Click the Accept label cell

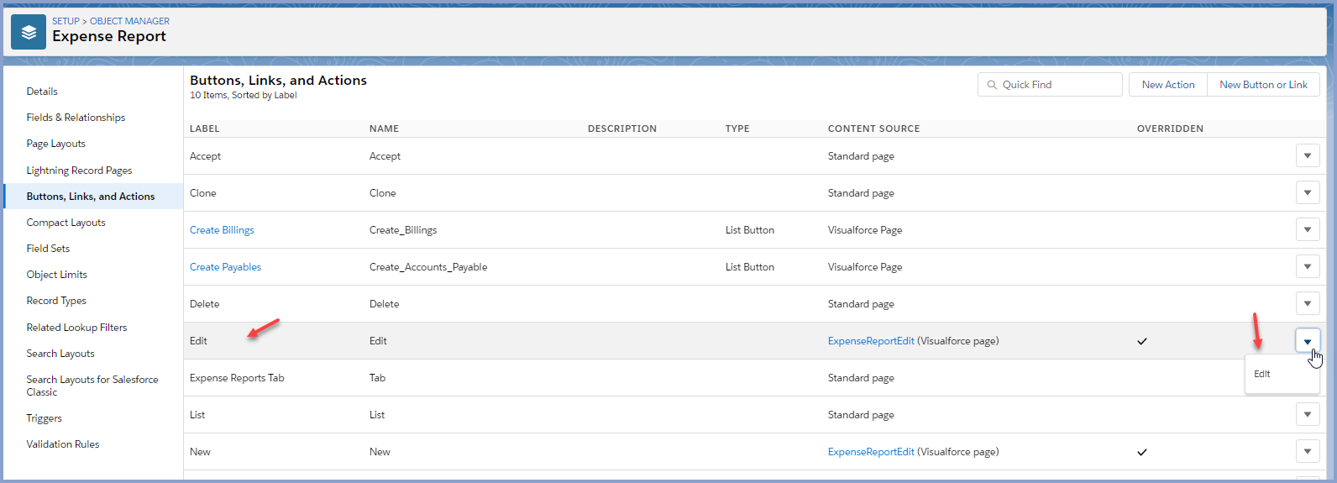(205, 156)
